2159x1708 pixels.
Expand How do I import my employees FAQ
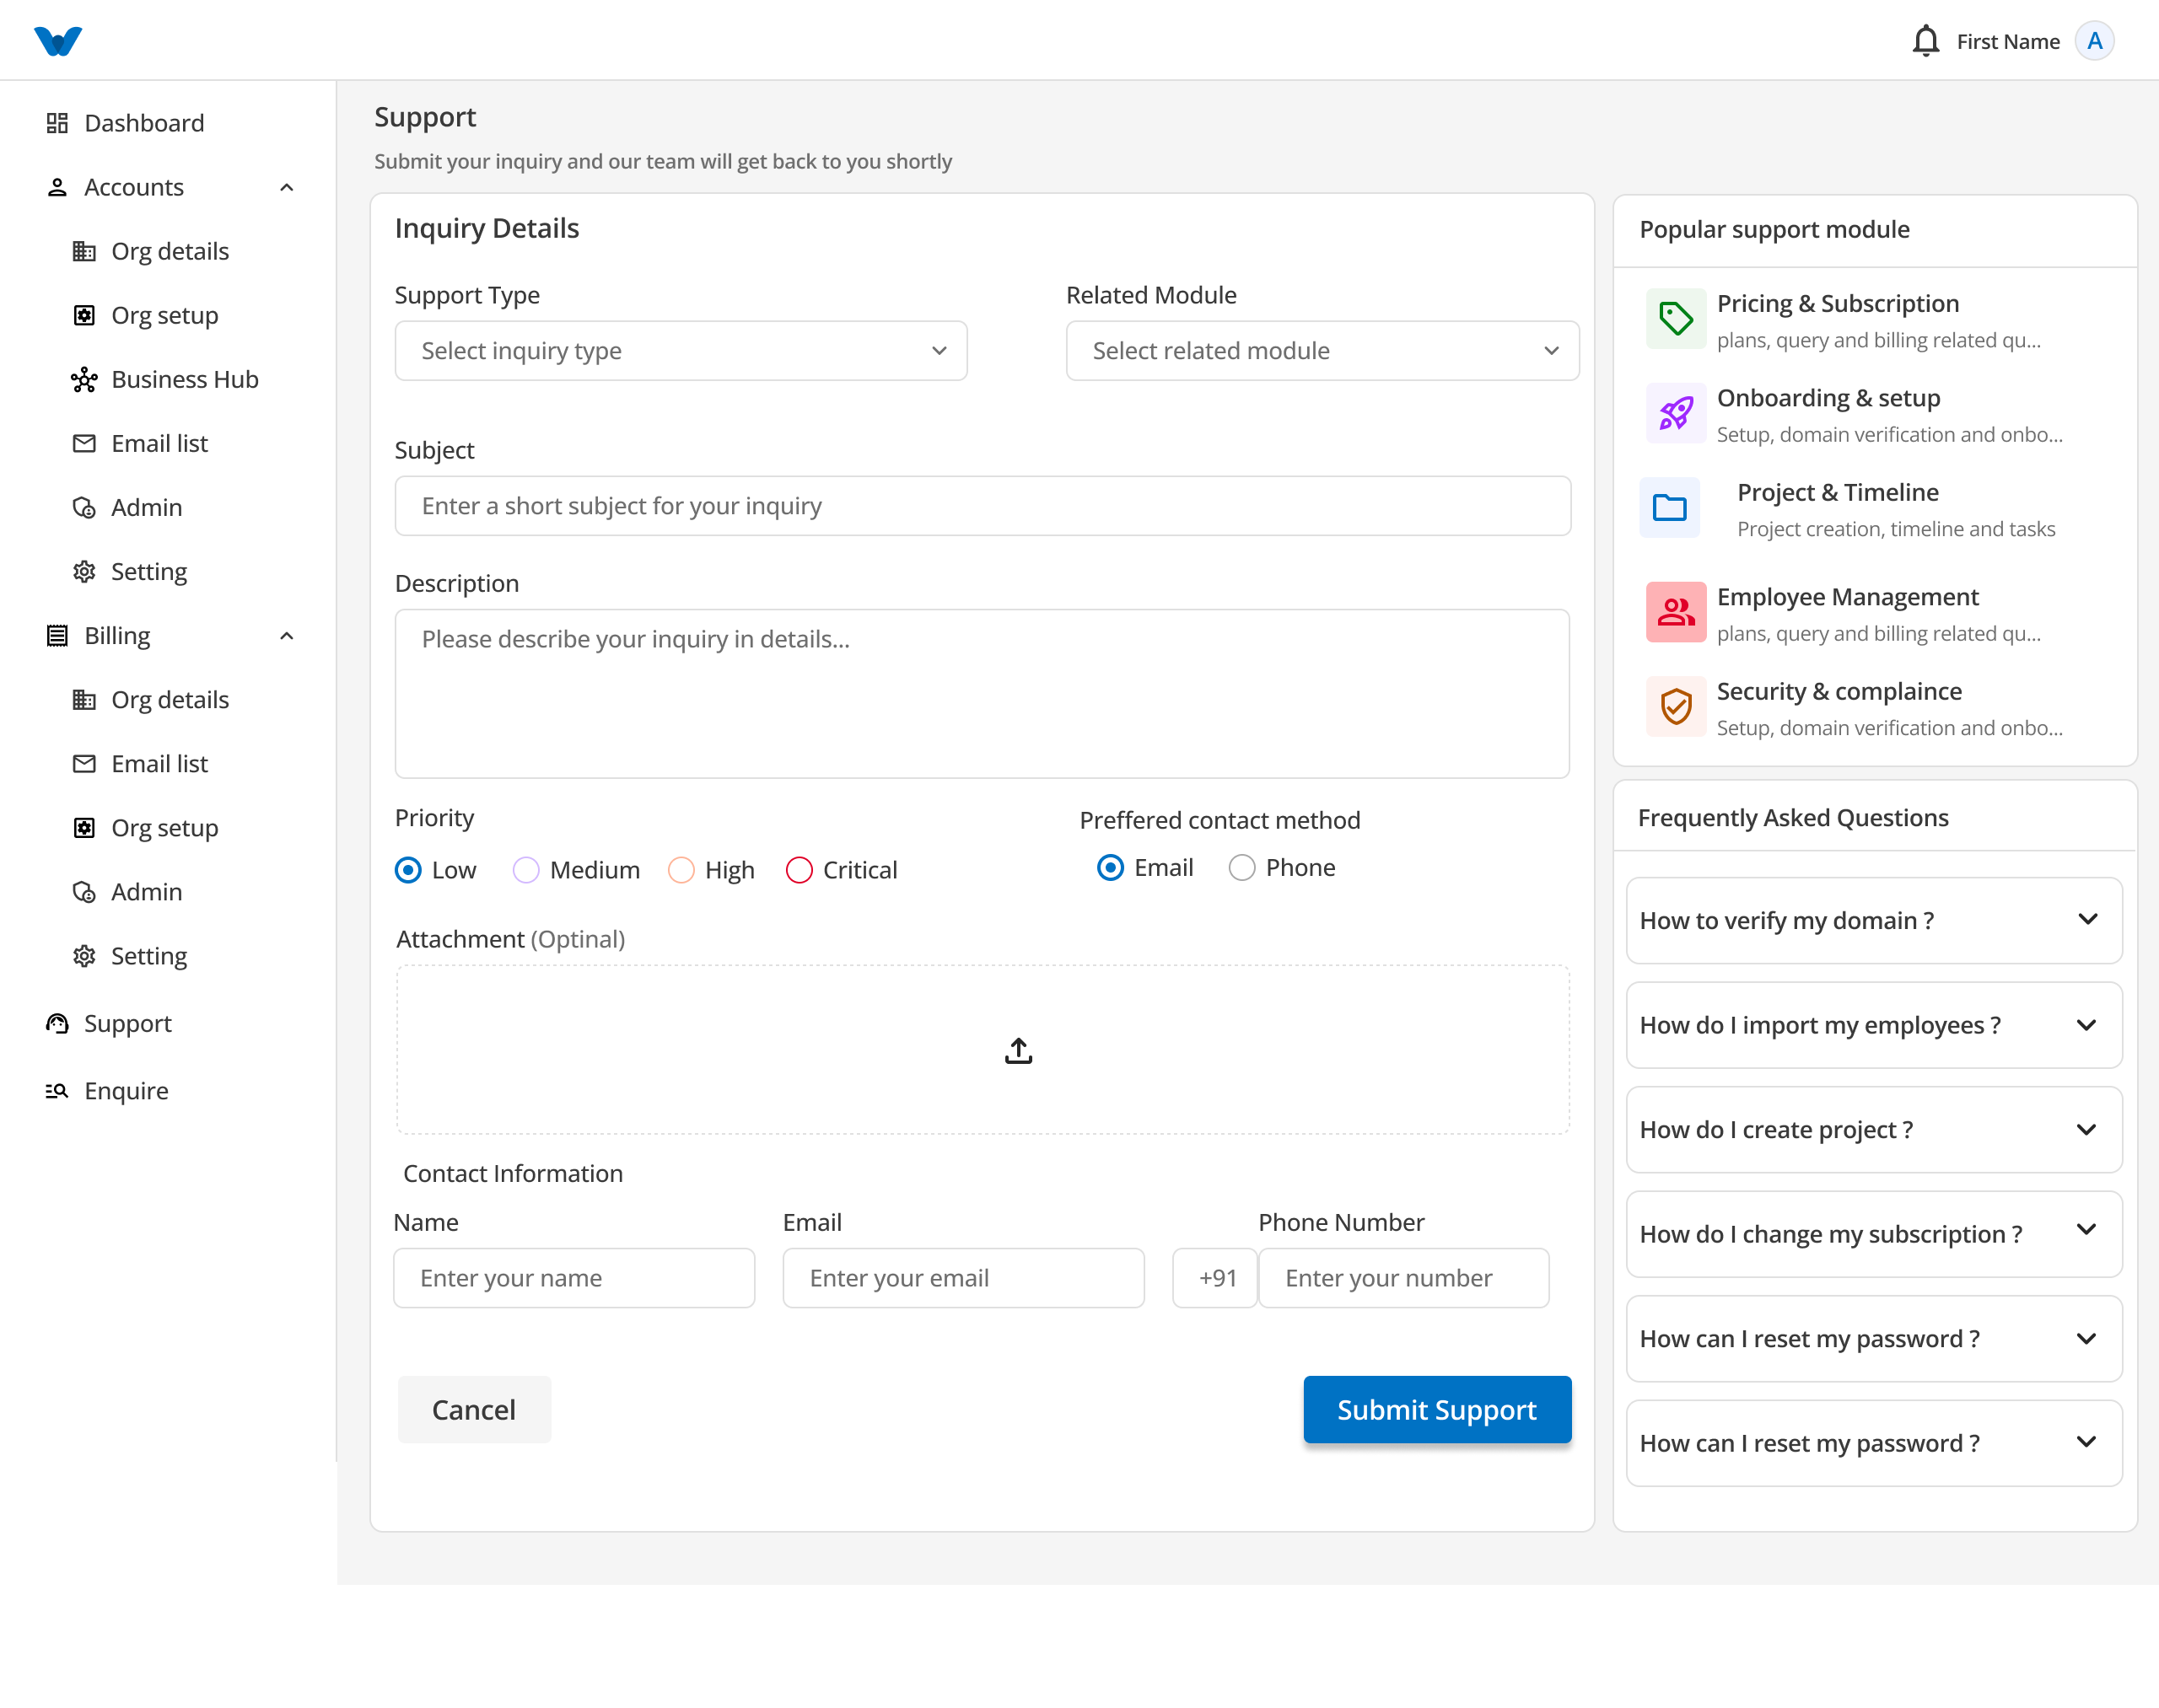1874,1024
